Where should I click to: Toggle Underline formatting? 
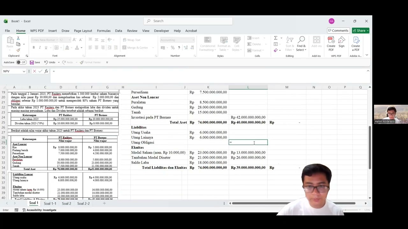pos(46,47)
